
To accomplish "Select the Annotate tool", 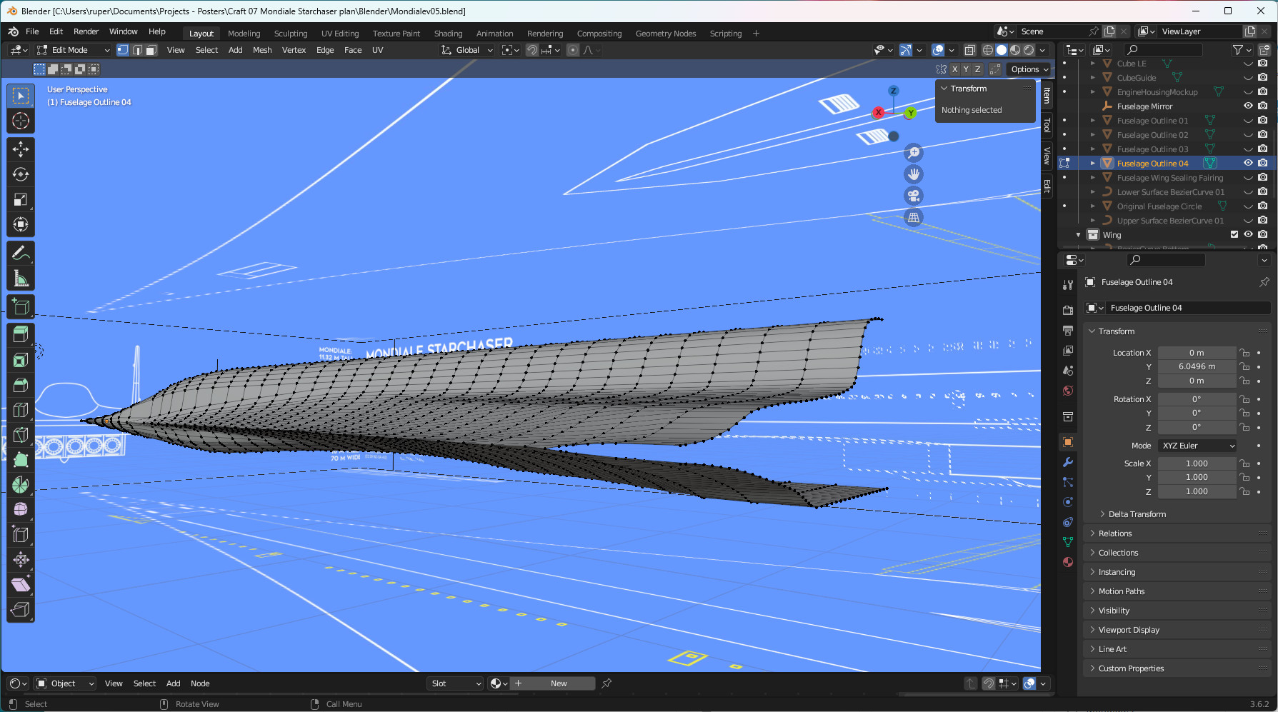I will 21,253.
